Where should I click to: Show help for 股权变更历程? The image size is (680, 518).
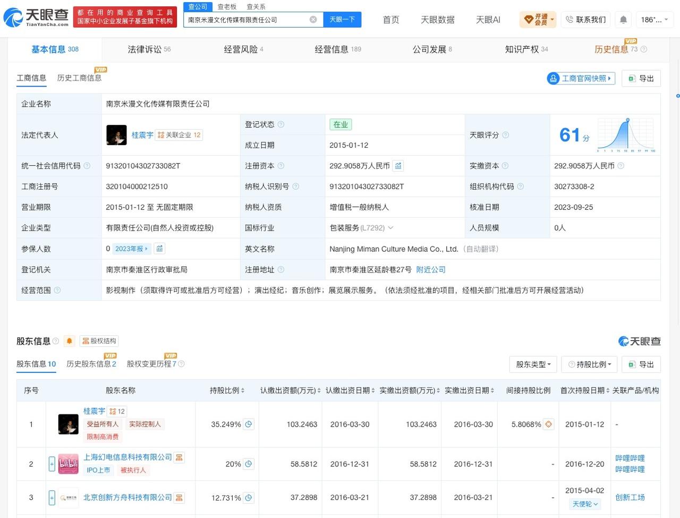(x=181, y=364)
